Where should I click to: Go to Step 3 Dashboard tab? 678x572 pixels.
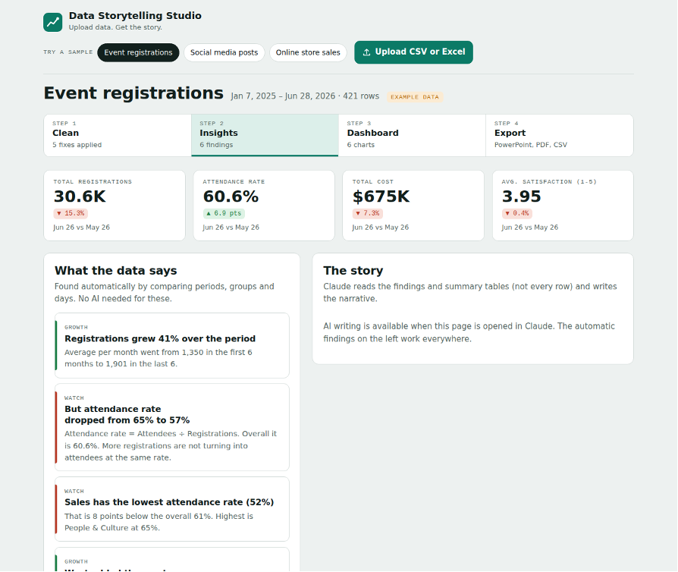click(412, 136)
